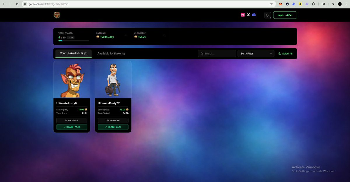Unstake the UltimateRusty27 NFT
Screen dimensions: 350x182
tap(113, 120)
